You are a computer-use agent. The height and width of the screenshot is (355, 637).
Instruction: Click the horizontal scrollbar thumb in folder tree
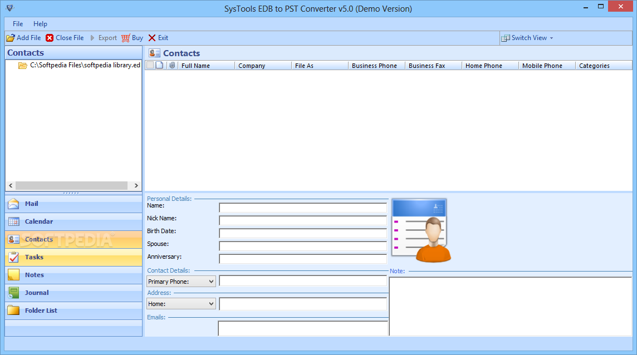click(x=71, y=186)
